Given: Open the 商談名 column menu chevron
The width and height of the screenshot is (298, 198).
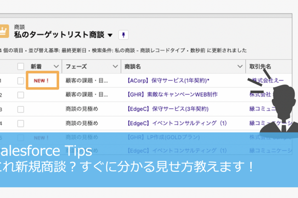Looking at the screenshot, I should click(240, 66).
